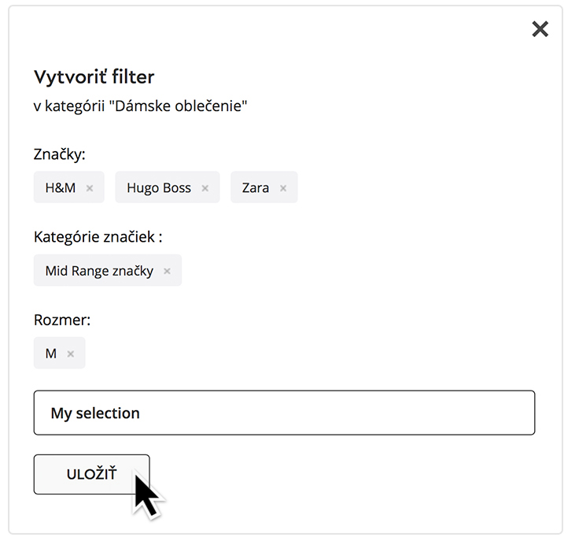
Task: Click the "Značky:" section label
Action: coord(60,154)
